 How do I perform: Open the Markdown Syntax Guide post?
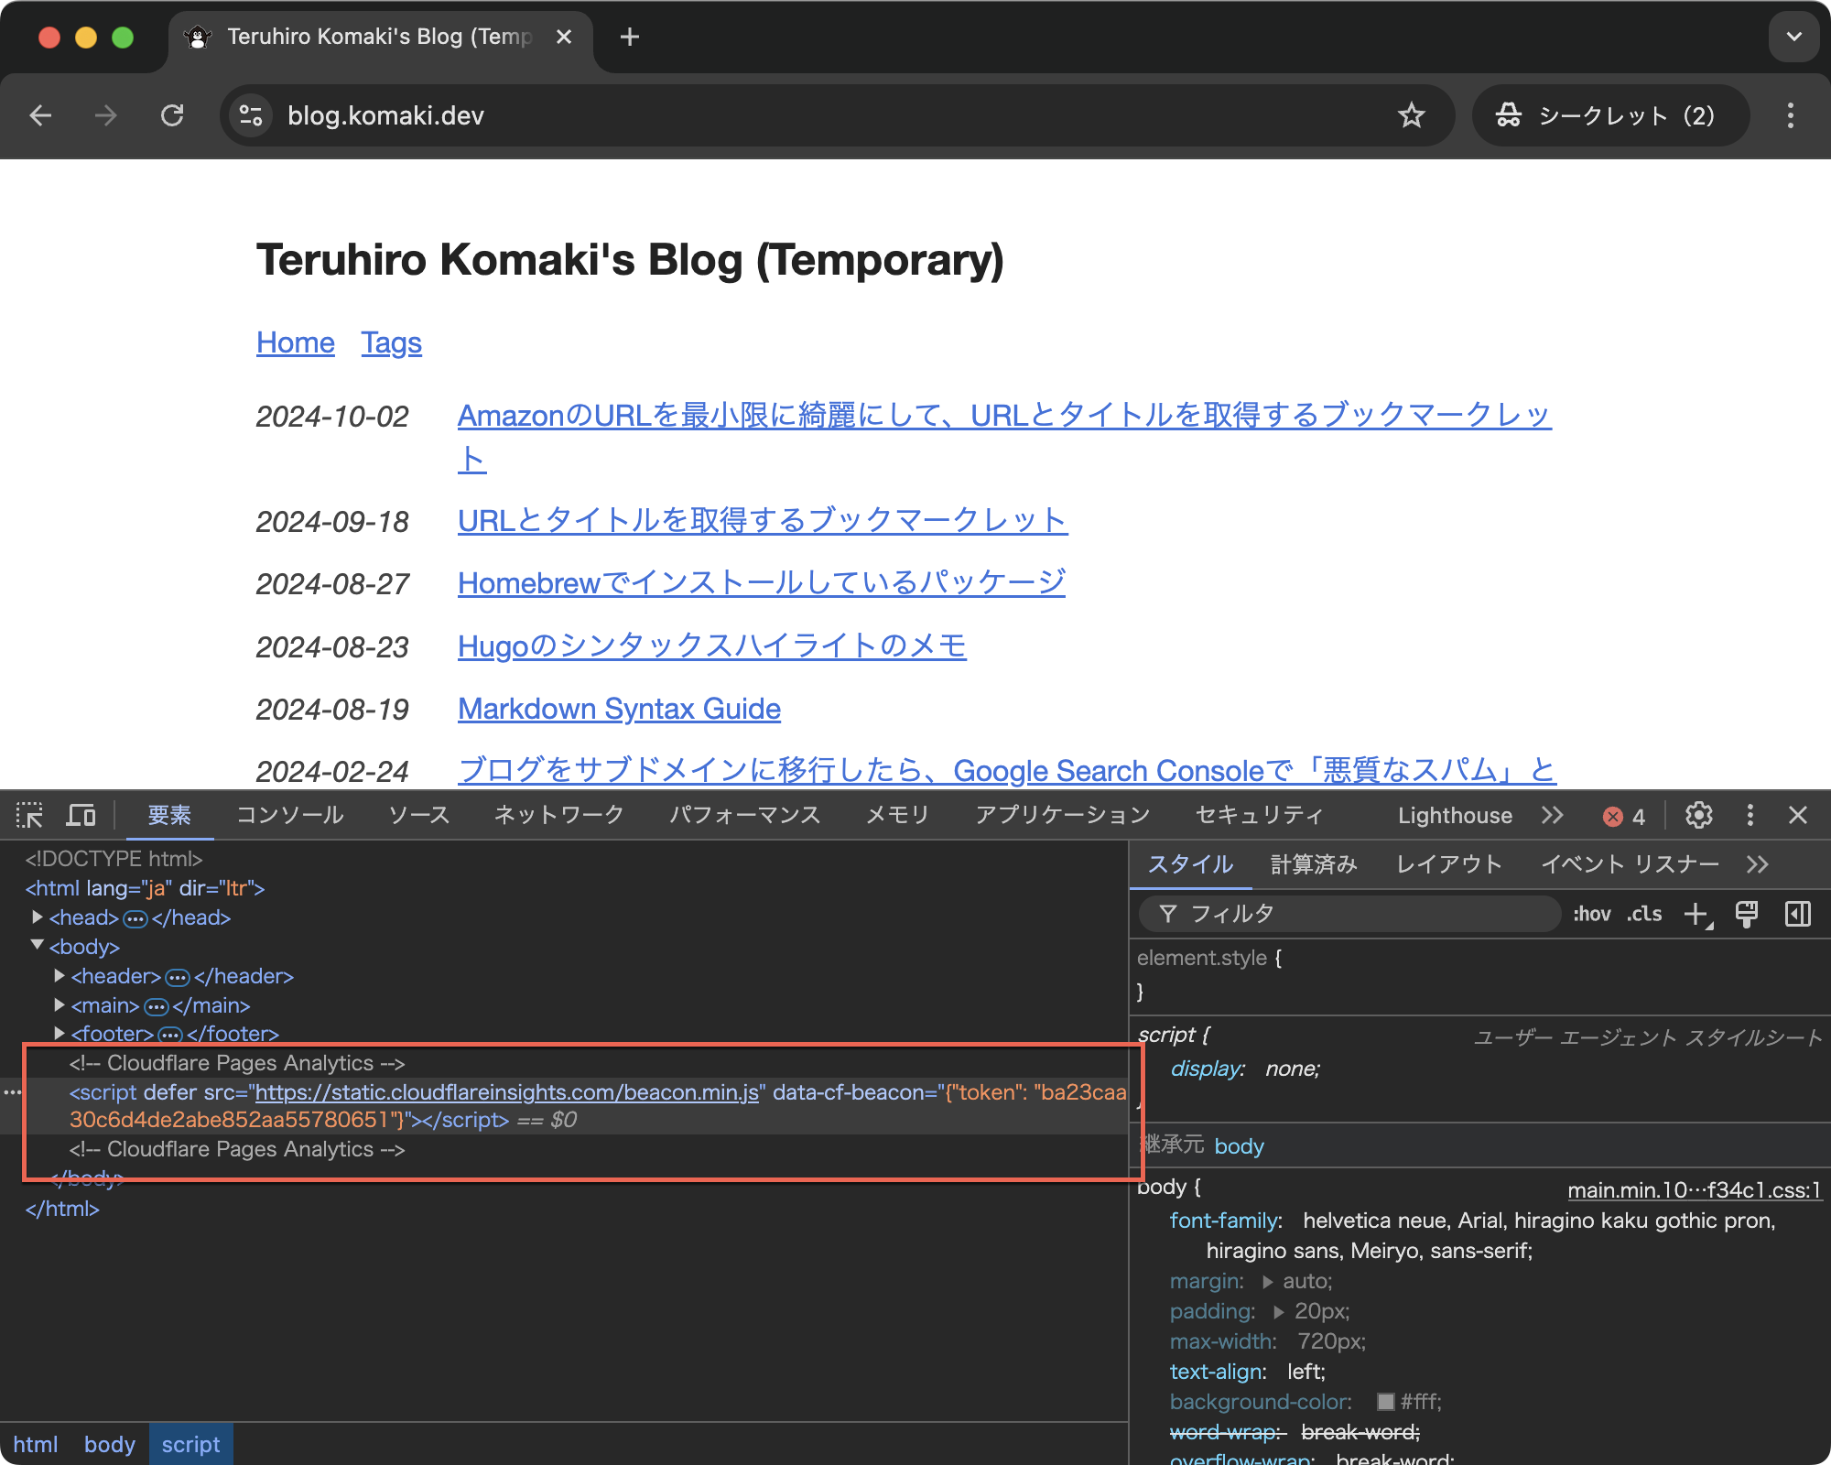tap(618, 708)
